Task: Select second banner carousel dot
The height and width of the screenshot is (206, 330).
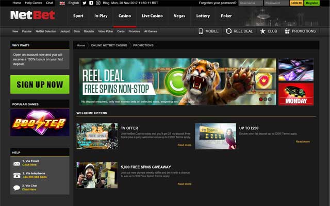Action: tap(265, 99)
